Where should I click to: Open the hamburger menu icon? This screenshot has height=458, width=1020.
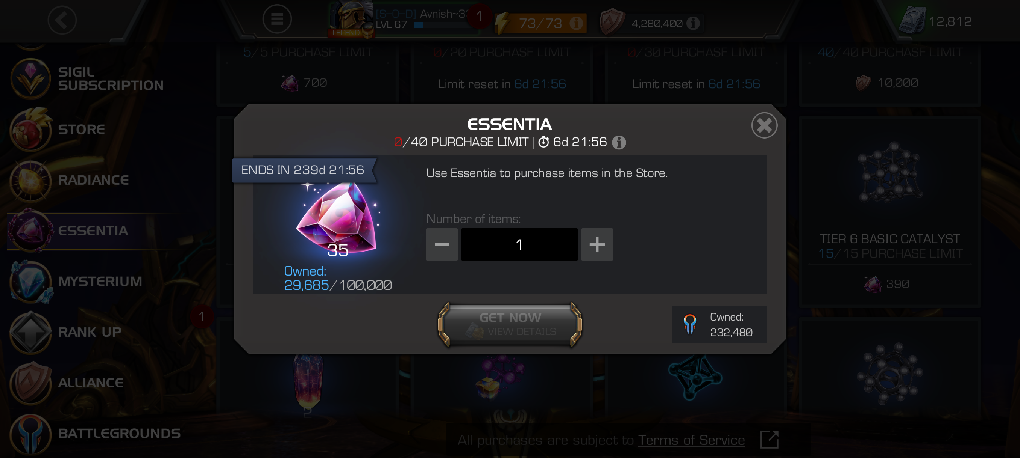(277, 19)
